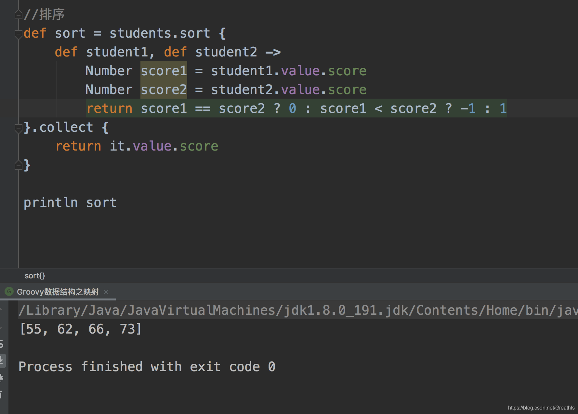Click 'students.sort' in the code
The width and height of the screenshot is (578, 414).
point(160,33)
